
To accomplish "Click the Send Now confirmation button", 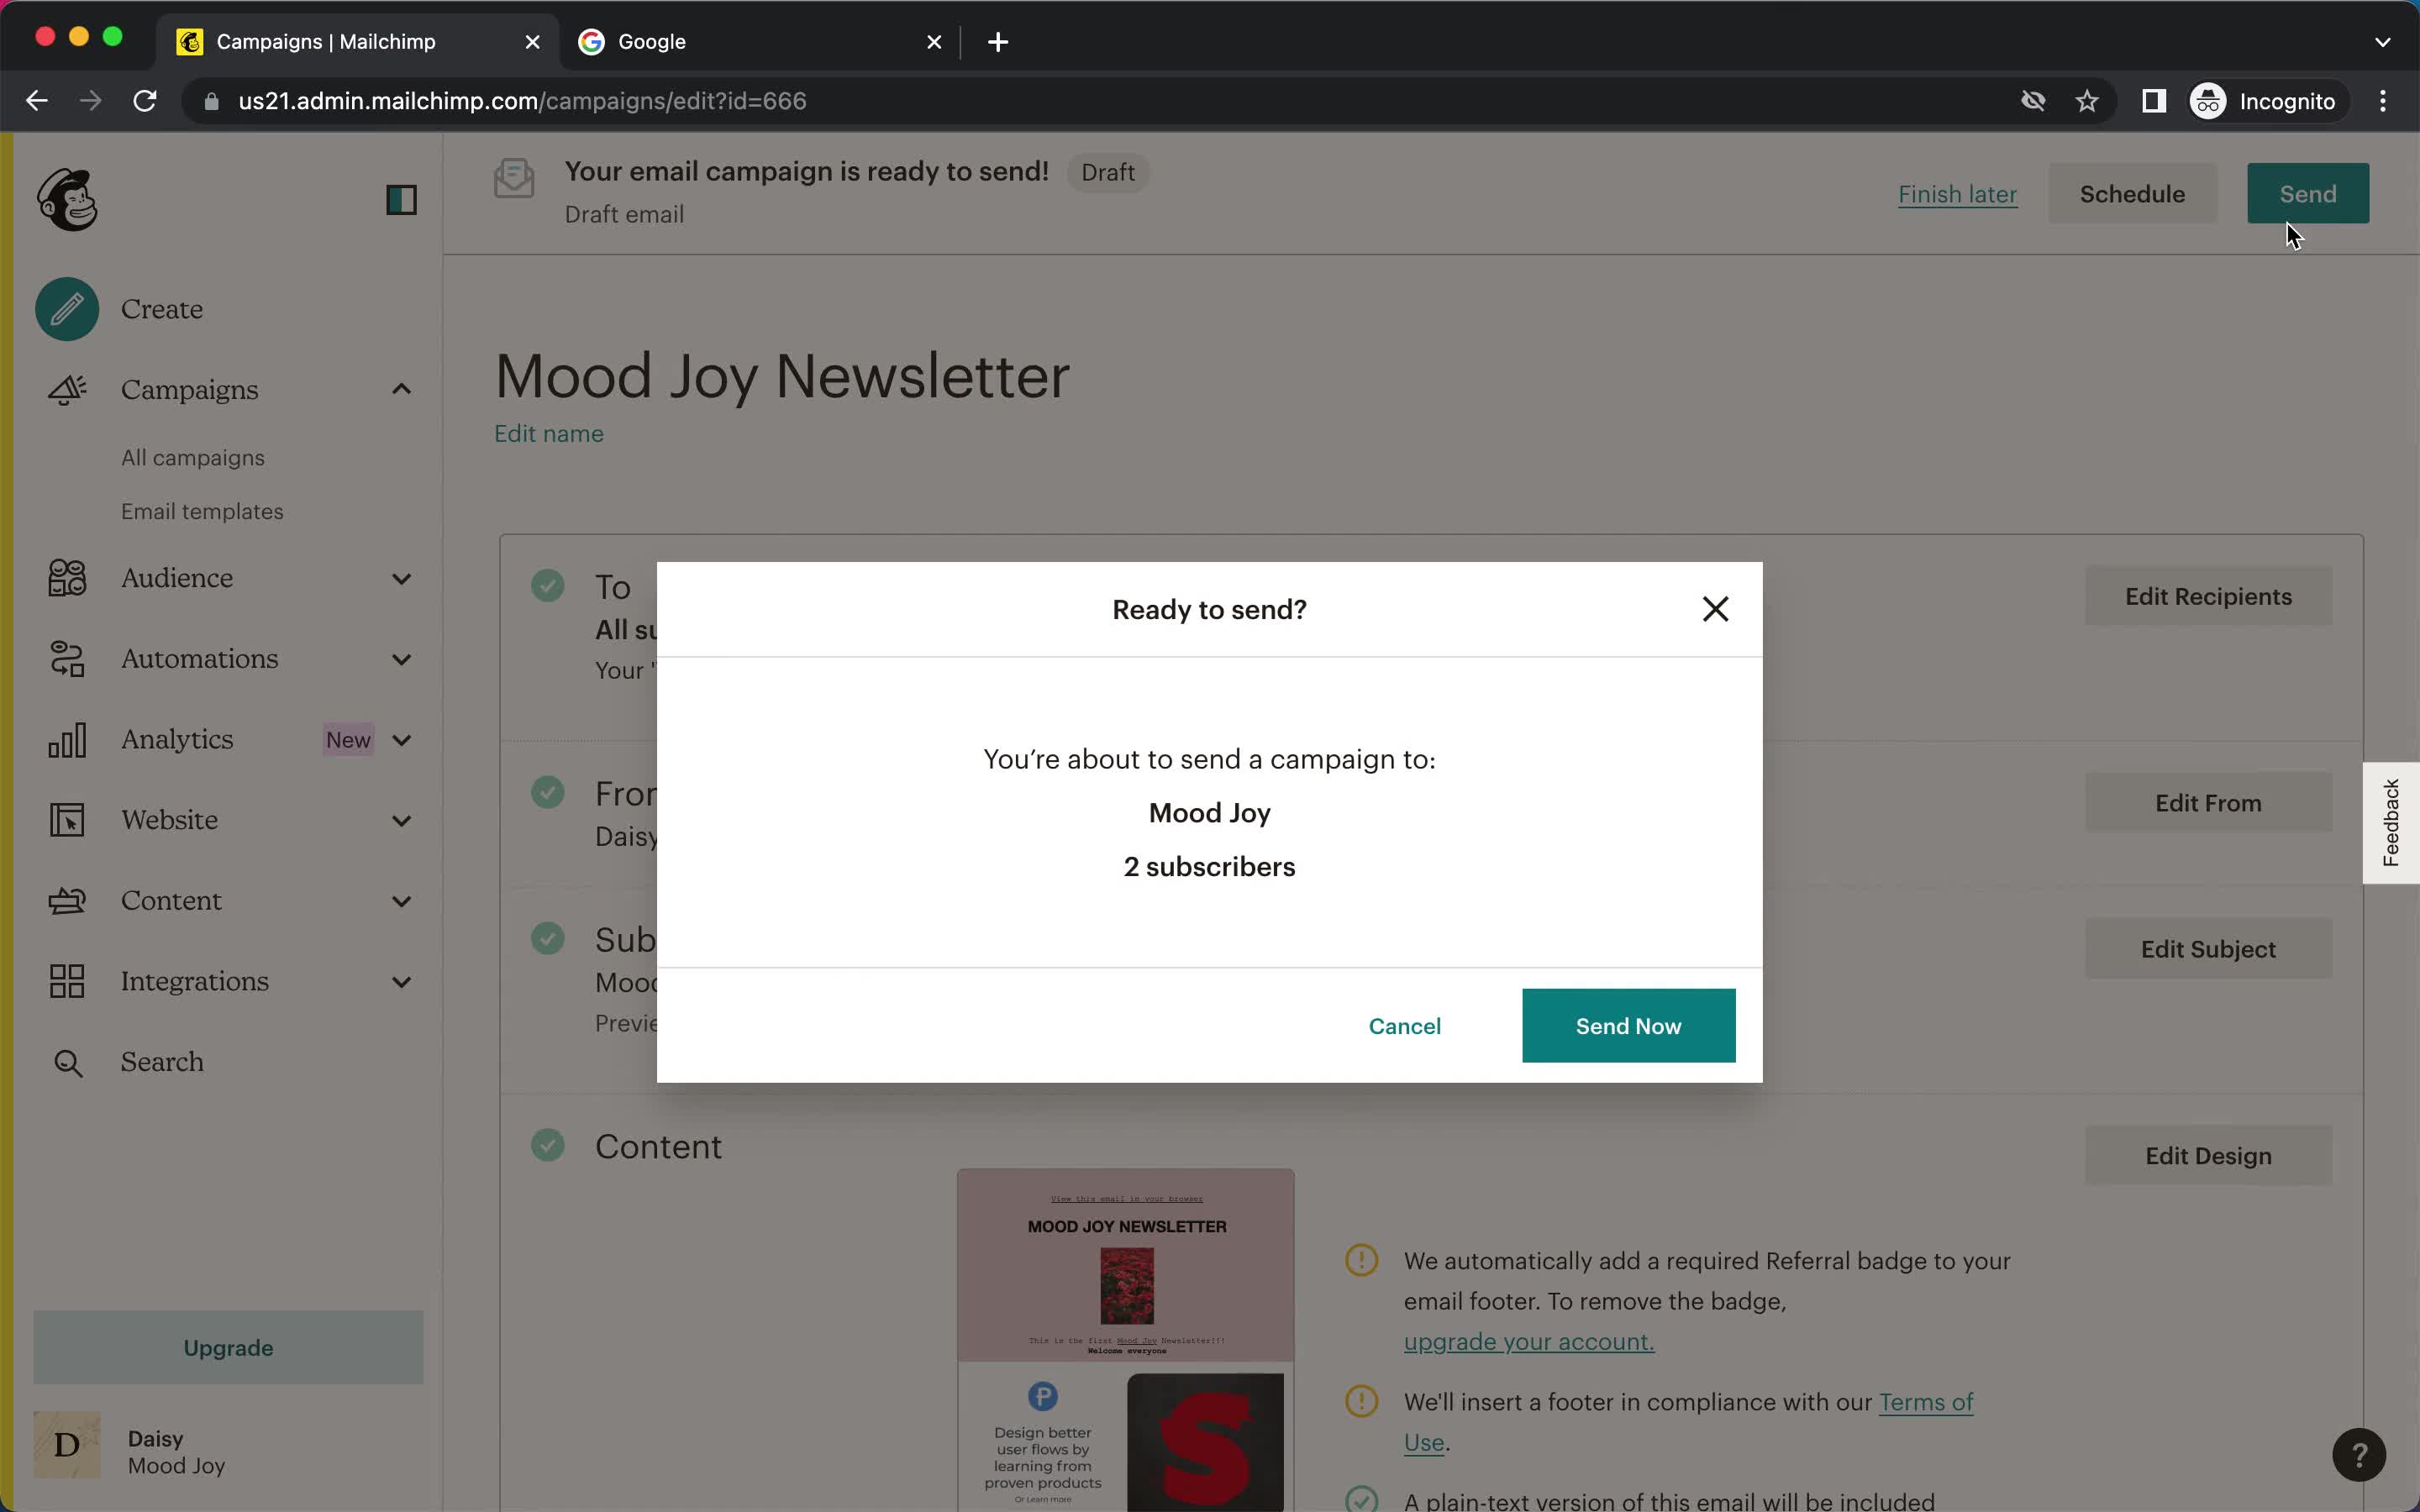I will point(1628,1024).
